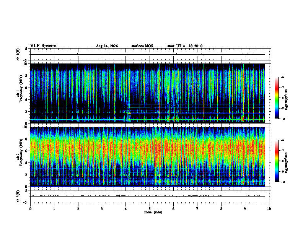303x234 pixels.
Task: Click the 'station=MOS' header text
Action: [x=142, y=46]
